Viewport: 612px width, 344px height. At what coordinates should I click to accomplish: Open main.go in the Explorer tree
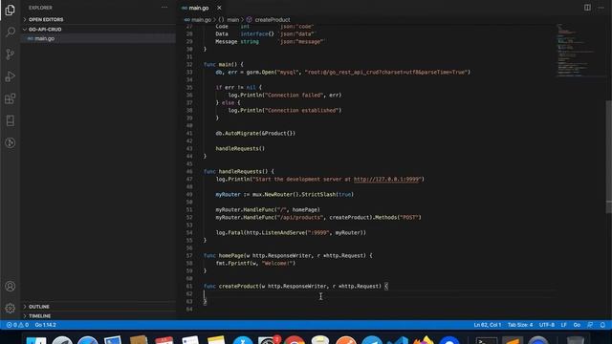(45, 38)
